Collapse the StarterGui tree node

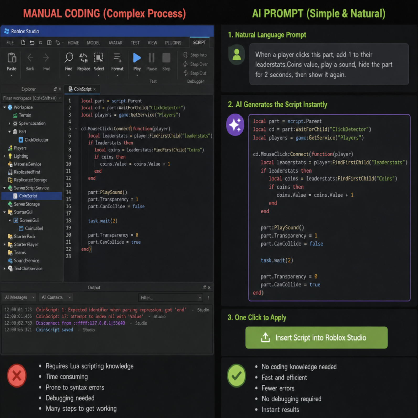4,212
